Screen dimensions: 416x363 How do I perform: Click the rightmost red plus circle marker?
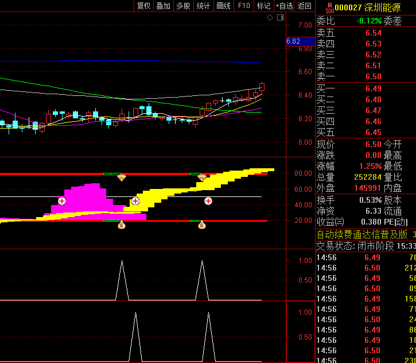point(208,201)
